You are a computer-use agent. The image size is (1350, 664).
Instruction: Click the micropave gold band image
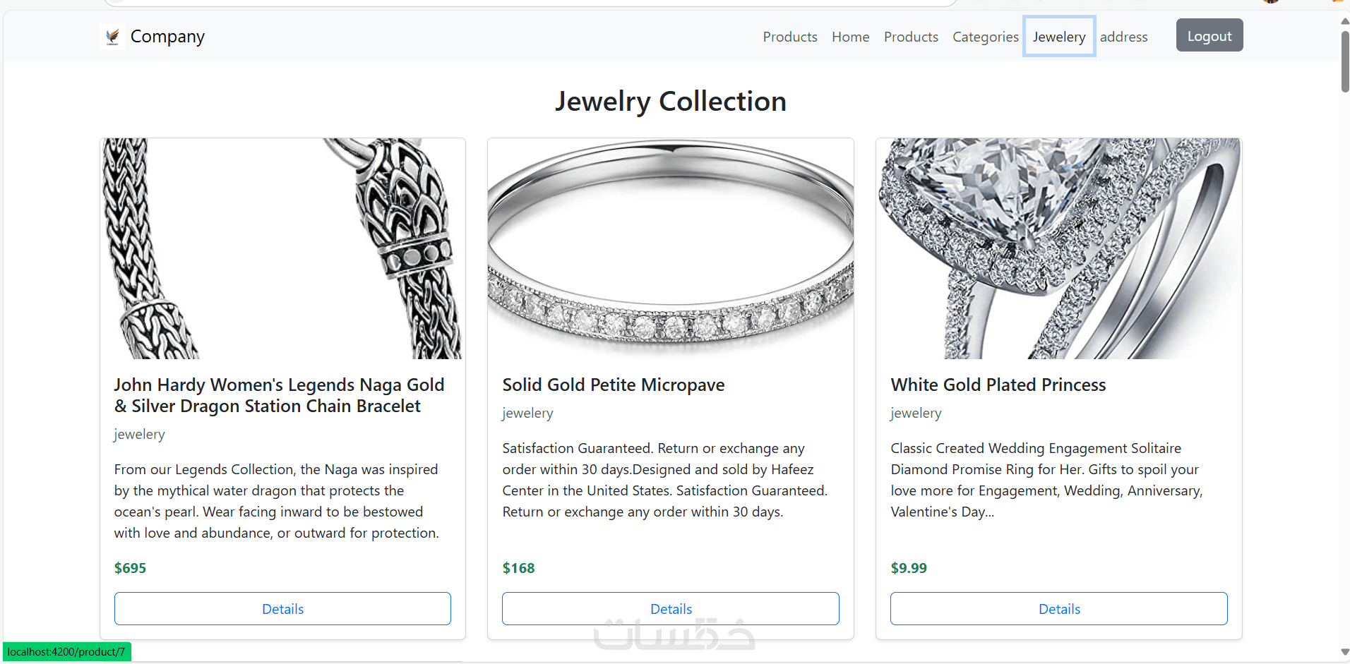click(x=670, y=248)
